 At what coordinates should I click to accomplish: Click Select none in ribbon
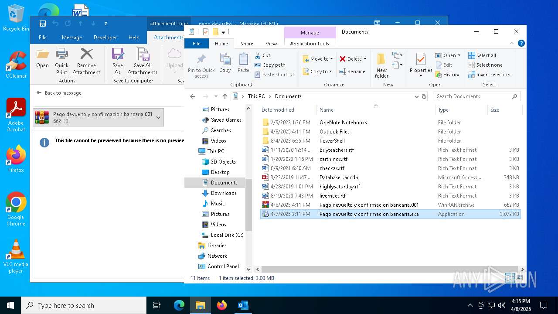coord(485,65)
